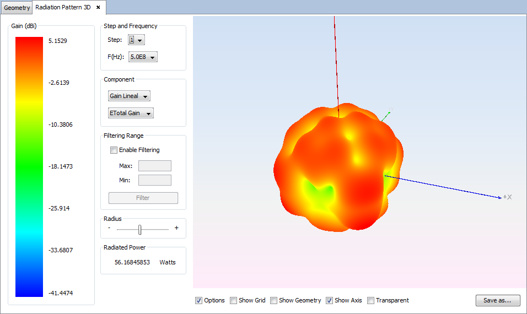Image resolution: width=527 pixels, height=314 pixels.
Task: Switch to the Geometry tab
Action: [x=17, y=8]
